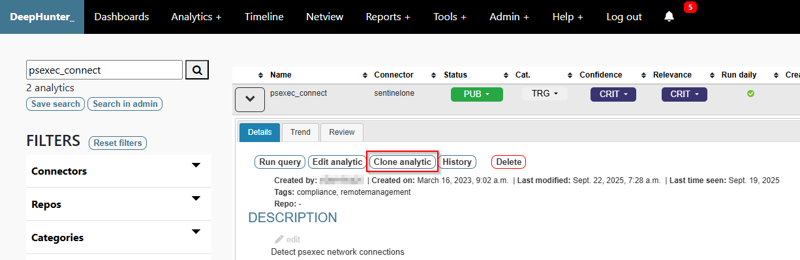Sort by Connector column header
The width and height of the screenshot is (800, 260).
tap(393, 75)
